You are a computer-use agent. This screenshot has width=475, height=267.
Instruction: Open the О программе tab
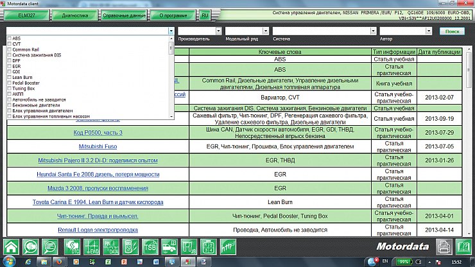[173, 15]
